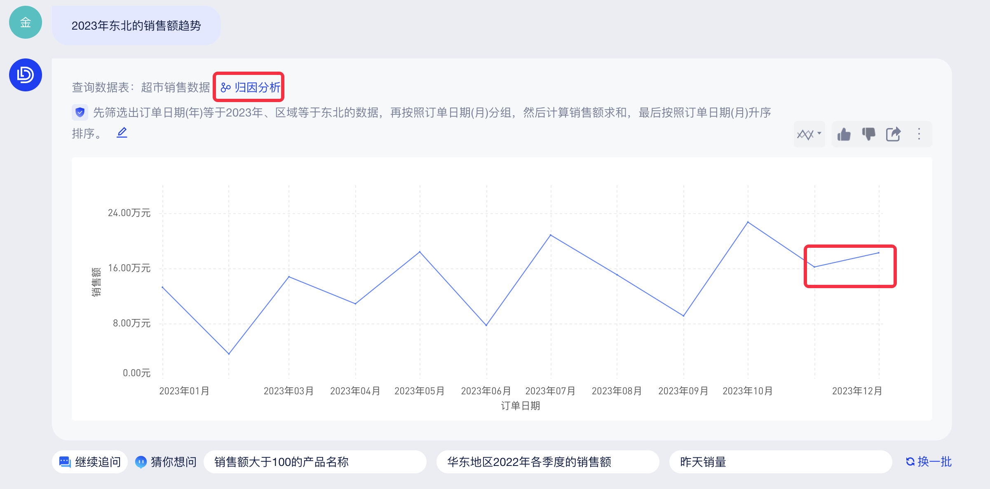Viewport: 990px width, 489px height.
Task: Click the 2023年12月 line data point
Action: [879, 253]
